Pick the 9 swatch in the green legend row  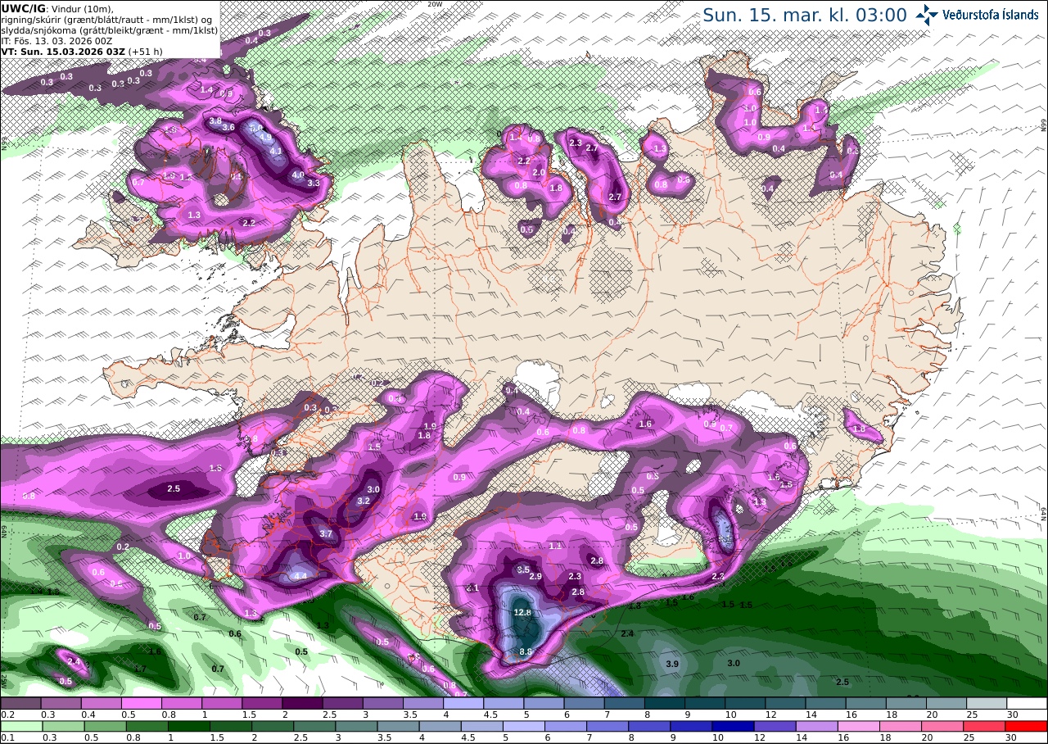tap(693, 726)
